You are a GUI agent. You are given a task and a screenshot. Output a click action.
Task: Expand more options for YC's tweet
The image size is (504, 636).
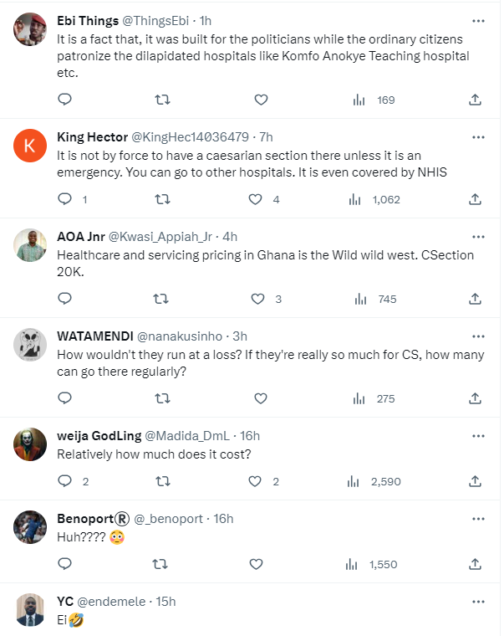478,602
